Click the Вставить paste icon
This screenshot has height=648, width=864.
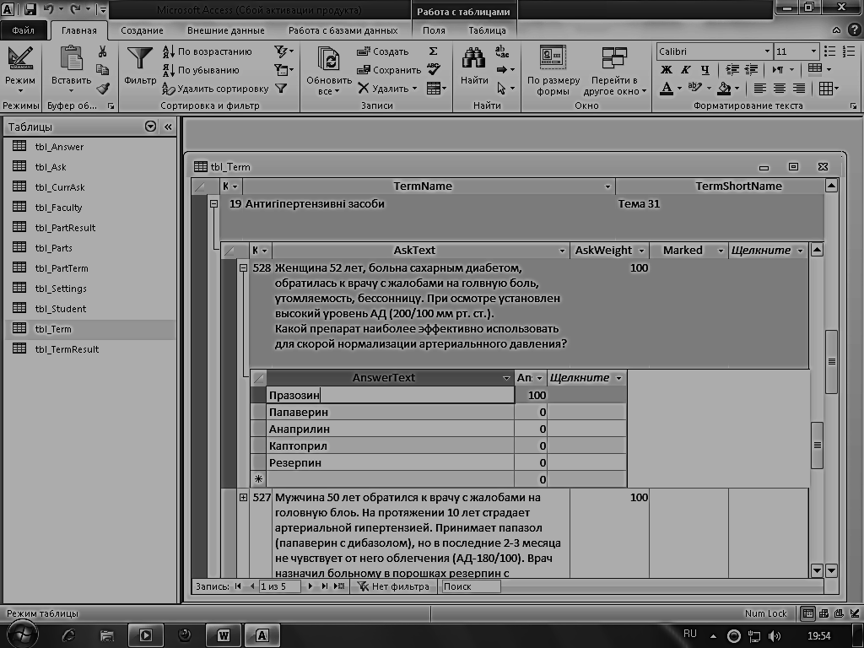pyautogui.click(x=71, y=59)
